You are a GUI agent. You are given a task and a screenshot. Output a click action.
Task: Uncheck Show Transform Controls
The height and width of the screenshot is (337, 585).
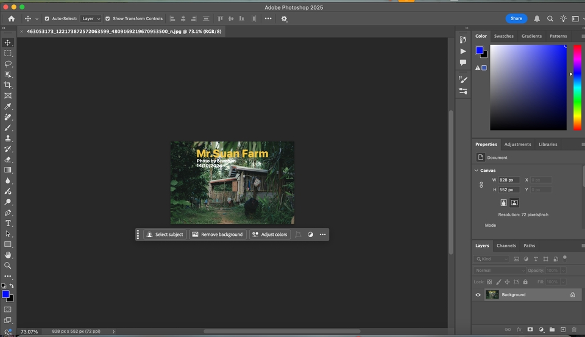click(x=108, y=19)
